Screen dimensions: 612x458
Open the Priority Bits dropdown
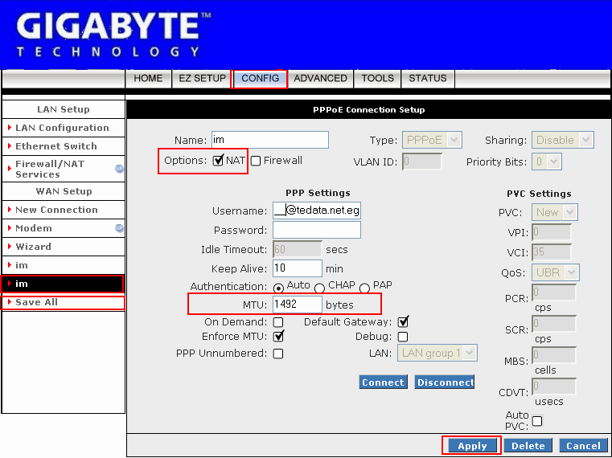(547, 162)
